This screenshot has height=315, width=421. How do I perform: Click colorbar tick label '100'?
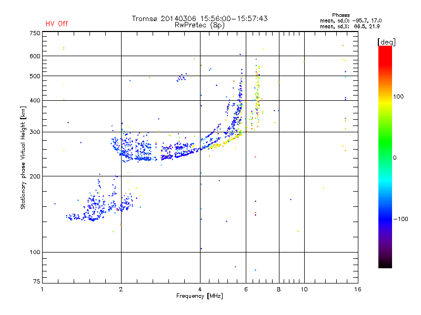click(398, 97)
